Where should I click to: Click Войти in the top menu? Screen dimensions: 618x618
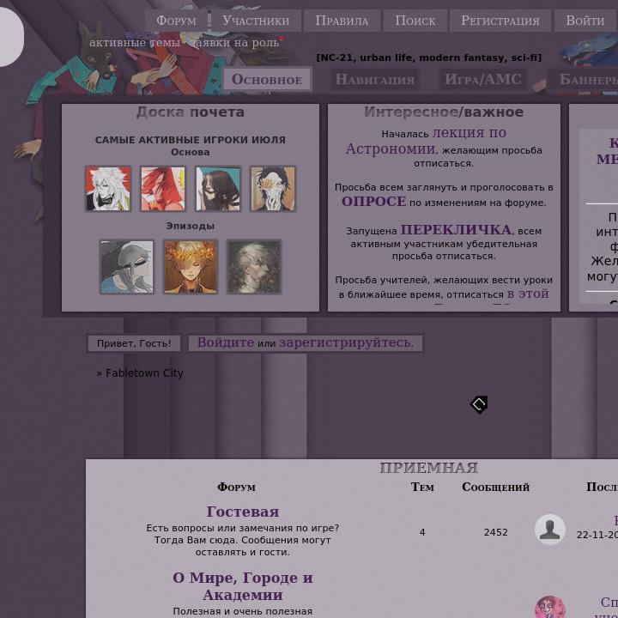coord(585,21)
